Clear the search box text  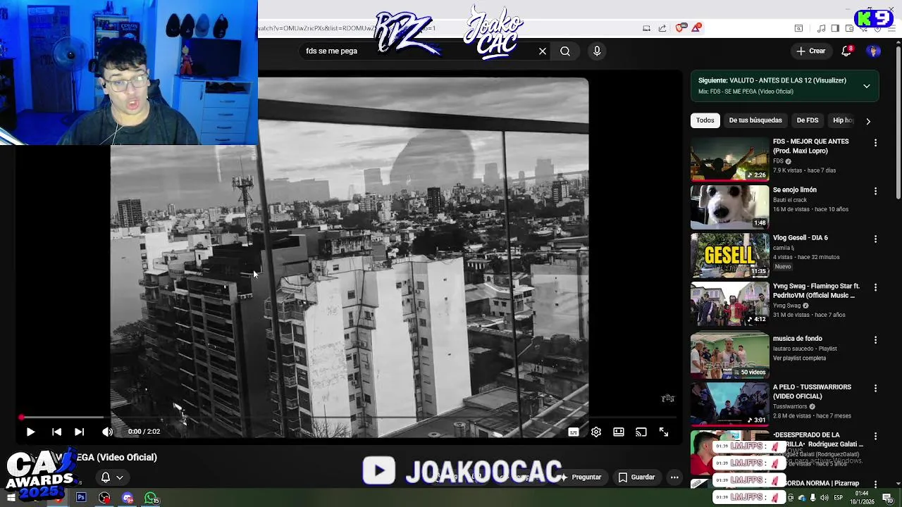point(543,51)
